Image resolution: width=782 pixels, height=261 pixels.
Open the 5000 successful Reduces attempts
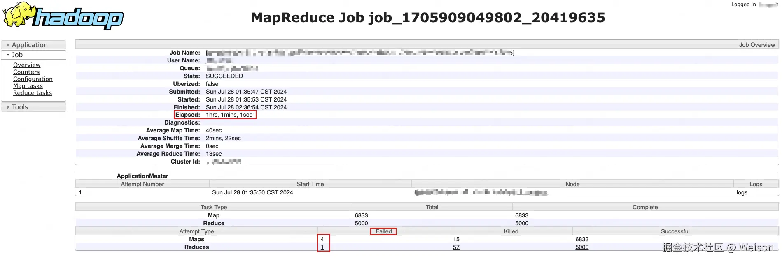tap(582, 247)
